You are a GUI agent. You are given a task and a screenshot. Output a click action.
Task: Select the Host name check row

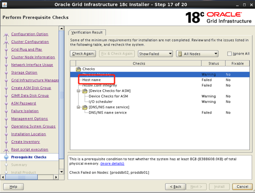(x=160, y=80)
